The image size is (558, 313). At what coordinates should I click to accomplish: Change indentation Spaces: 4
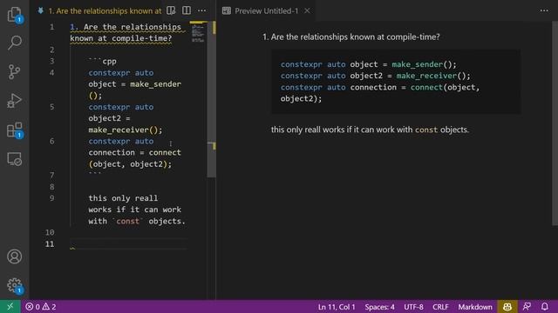click(x=379, y=307)
